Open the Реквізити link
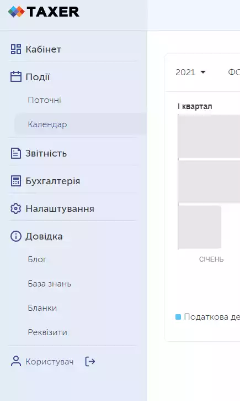 pyautogui.click(x=47, y=332)
